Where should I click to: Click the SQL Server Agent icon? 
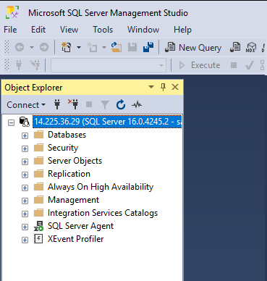[38, 226]
